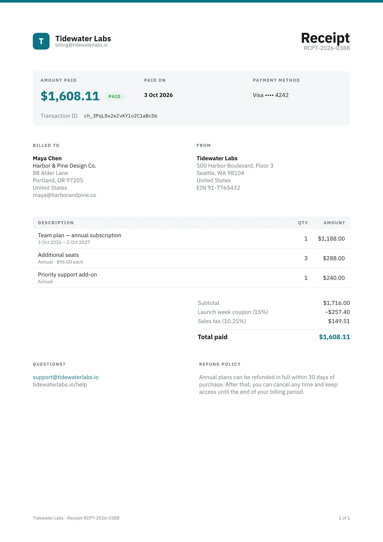Select 500 Harbor Boulevard, Floor 3 address
The height and width of the screenshot is (542, 383).
[235, 166]
